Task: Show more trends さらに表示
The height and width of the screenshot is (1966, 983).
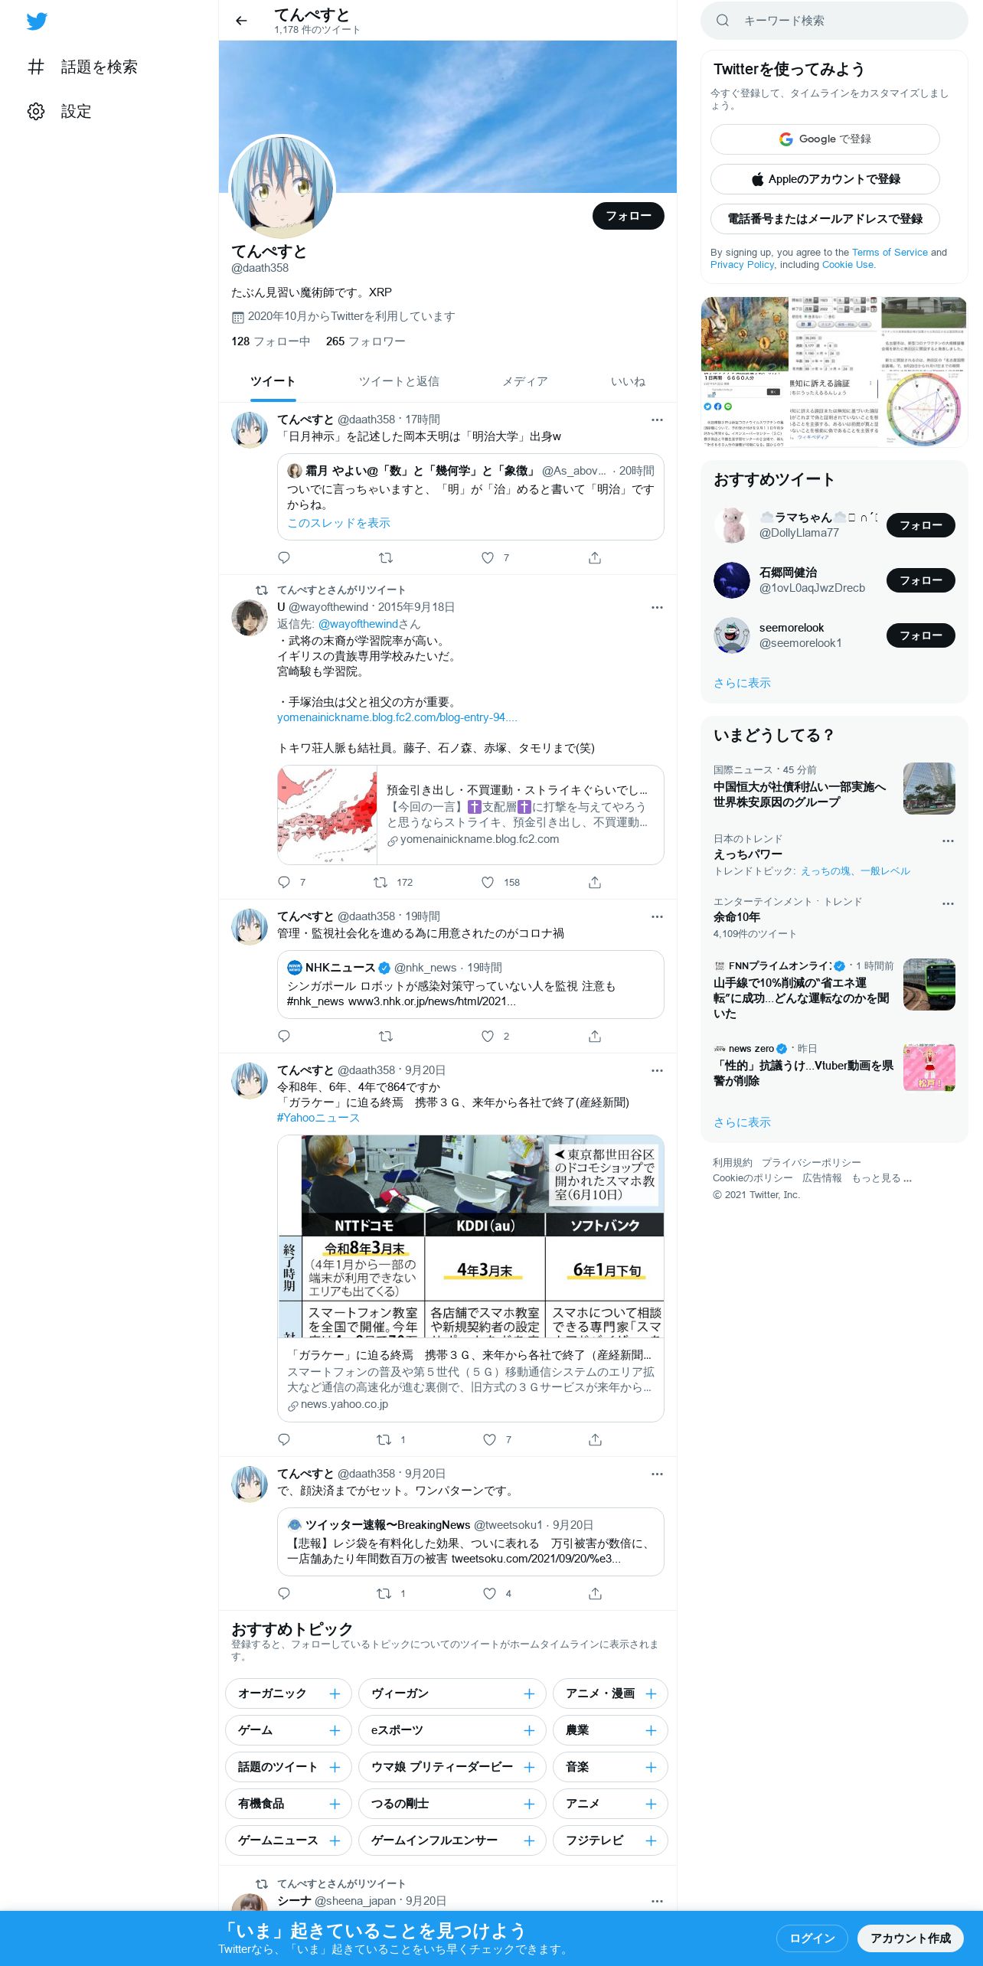Action: (742, 1122)
